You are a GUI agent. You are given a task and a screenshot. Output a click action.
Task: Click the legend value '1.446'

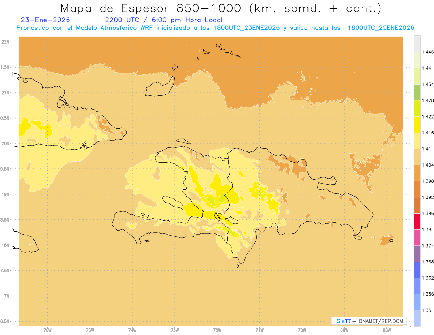click(428, 52)
